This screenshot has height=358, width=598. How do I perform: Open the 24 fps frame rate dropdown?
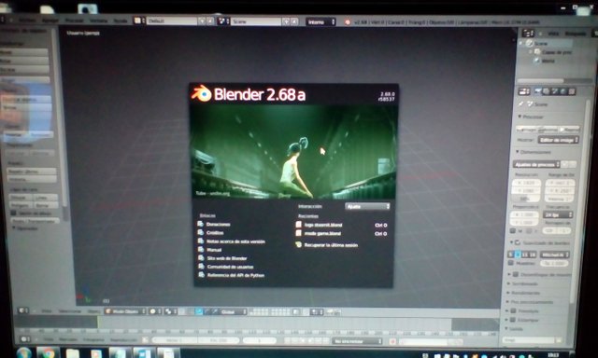tap(558, 215)
